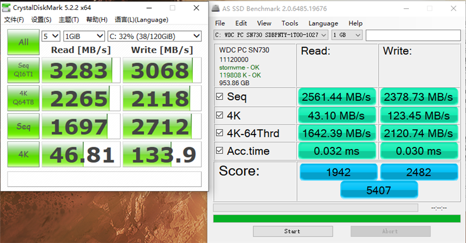Run the plain Seq test in CrystalDiskMark
The height and width of the screenshot is (243, 466).
pos(23,126)
